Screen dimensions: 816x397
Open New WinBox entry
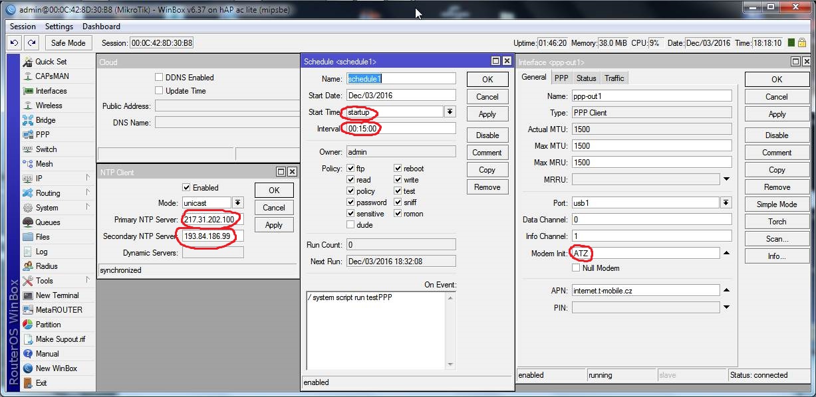click(x=56, y=368)
